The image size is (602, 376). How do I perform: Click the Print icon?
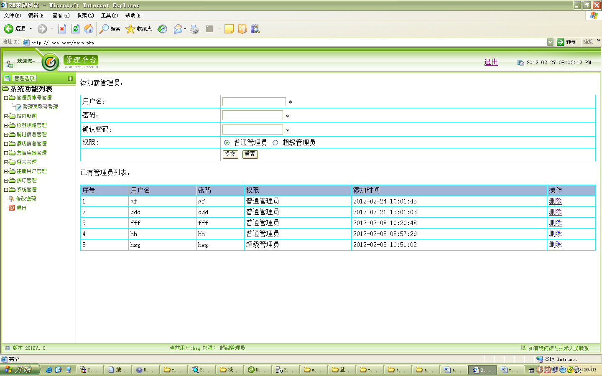194,29
